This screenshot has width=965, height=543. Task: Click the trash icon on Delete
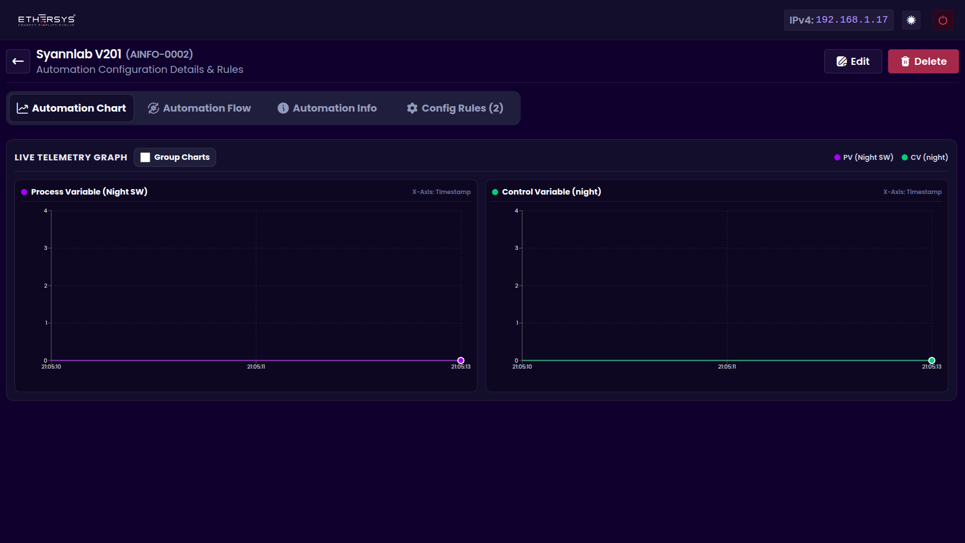(905, 61)
